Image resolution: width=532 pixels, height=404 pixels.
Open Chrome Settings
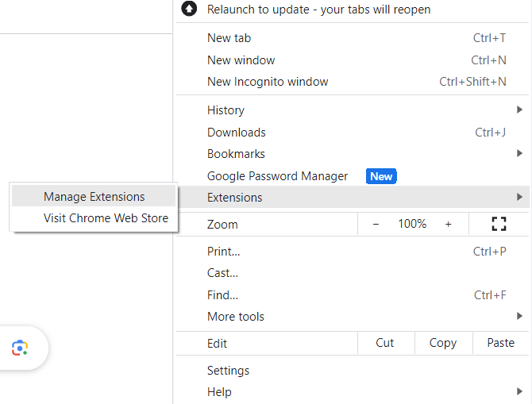tap(228, 371)
